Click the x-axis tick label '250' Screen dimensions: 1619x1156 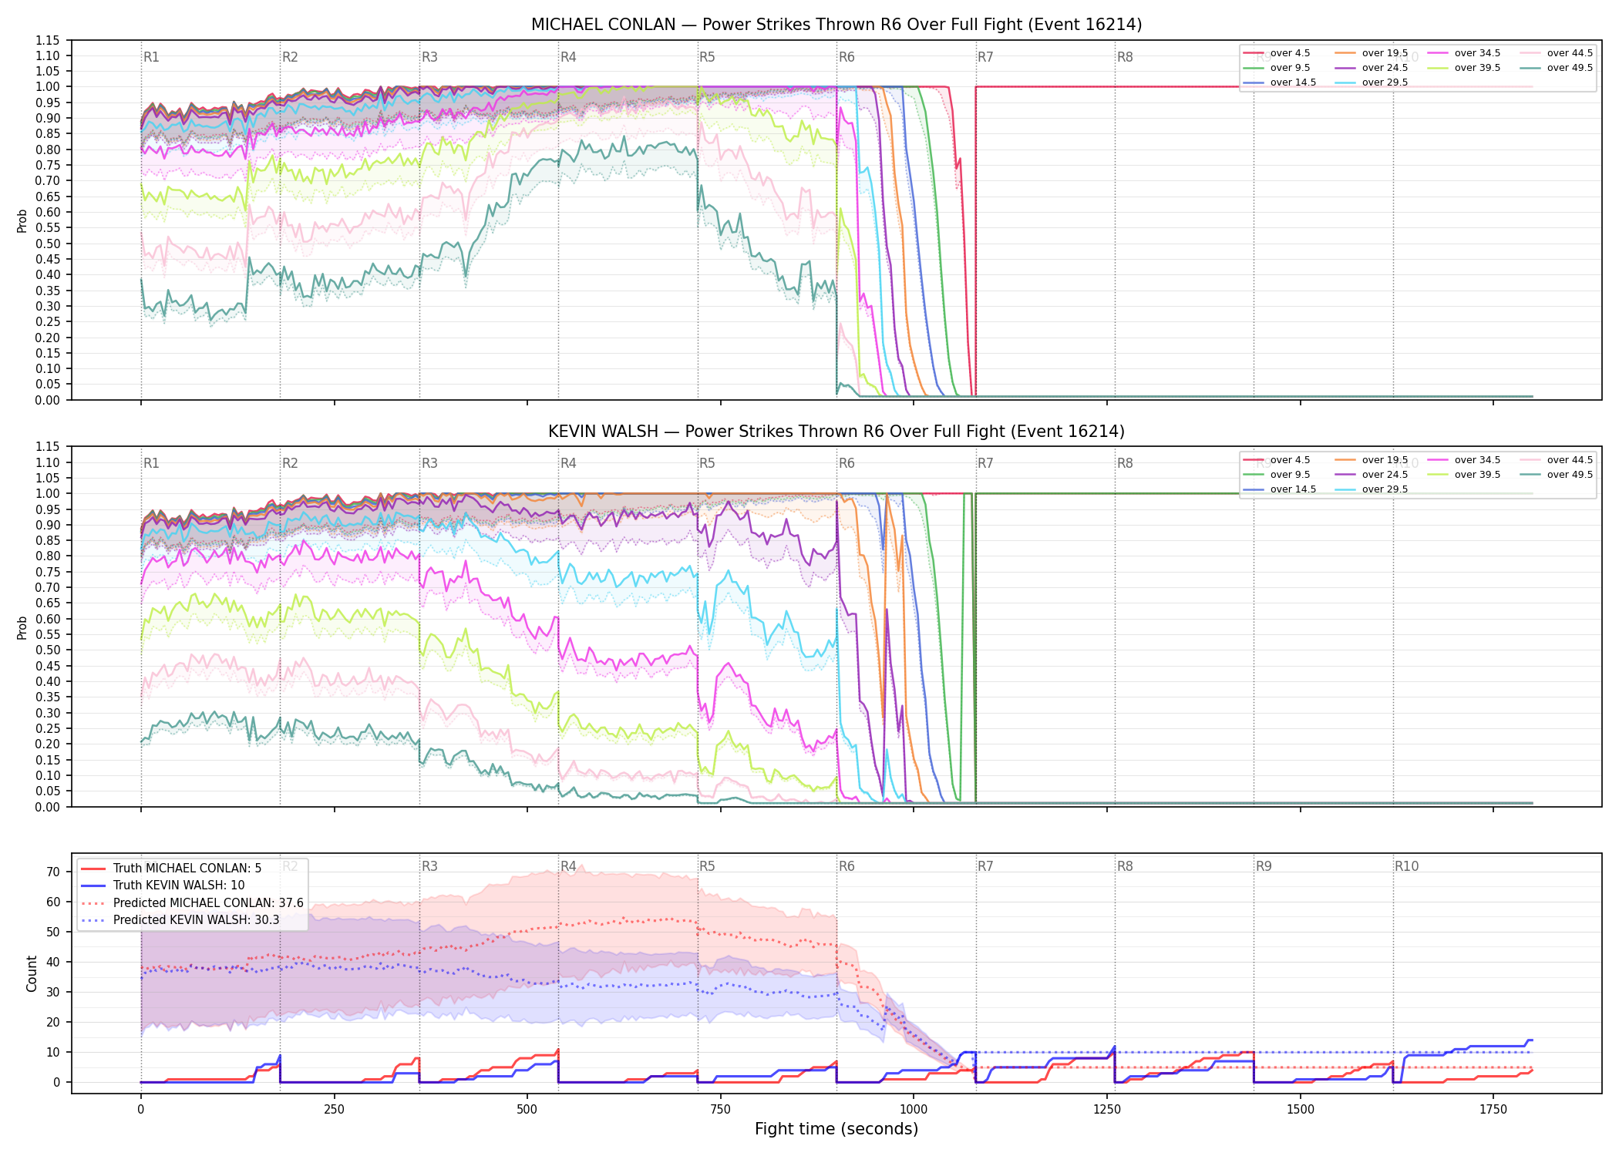pyautogui.click(x=334, y=1110)
